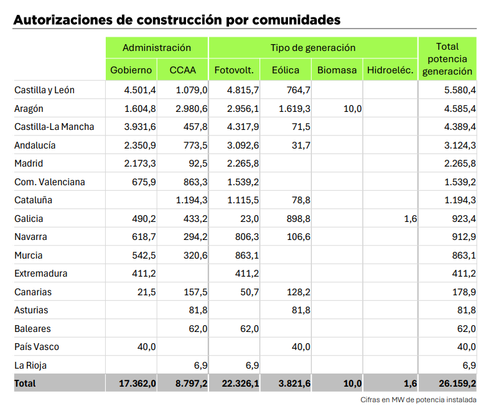Click the 'Total potencia generación' header
The image size is (496, 419).
(x=447, y=59)
